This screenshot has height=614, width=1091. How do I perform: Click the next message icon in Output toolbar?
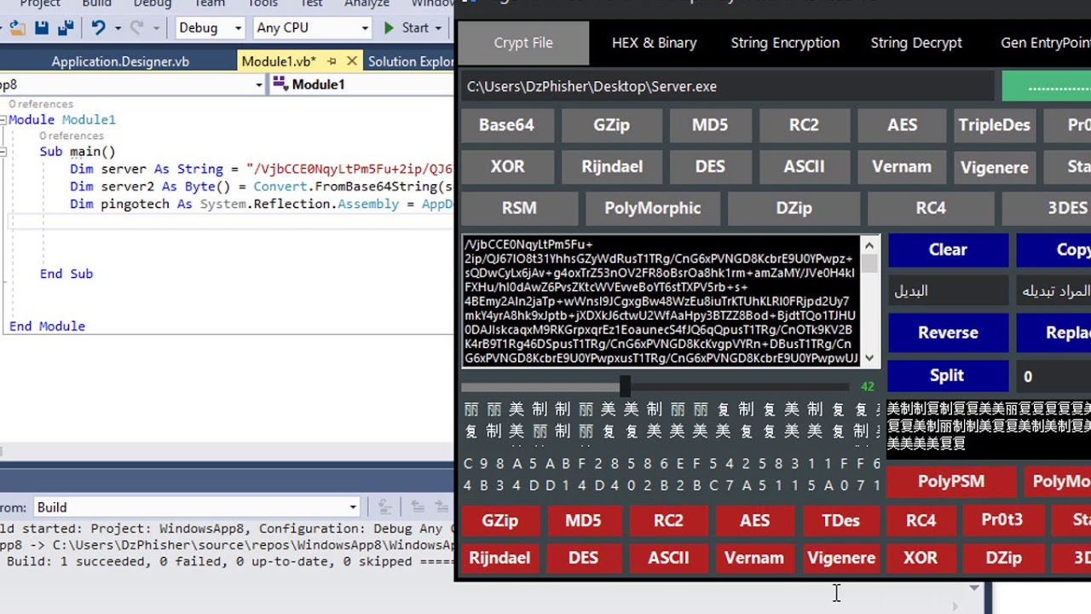pos(442,507)
